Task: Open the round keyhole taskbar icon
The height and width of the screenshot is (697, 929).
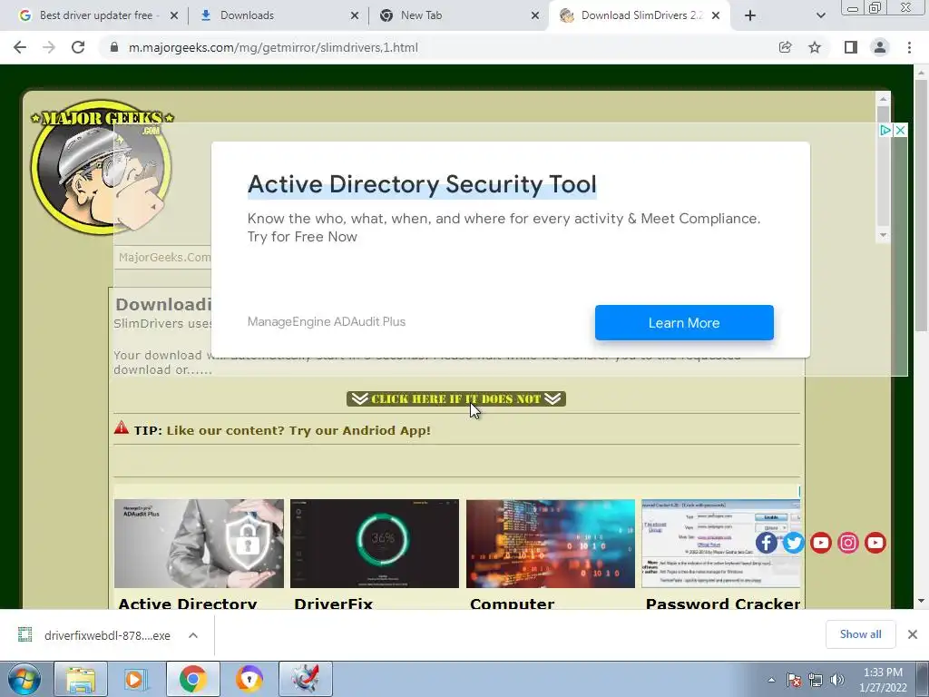Action: [x=249, y=679]
